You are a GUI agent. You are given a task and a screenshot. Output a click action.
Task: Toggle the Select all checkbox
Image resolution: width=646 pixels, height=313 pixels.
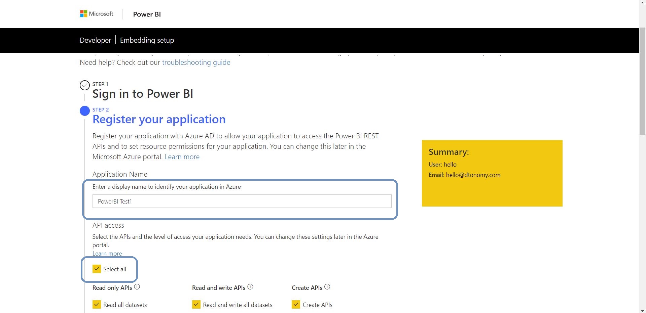click(97, 269)
